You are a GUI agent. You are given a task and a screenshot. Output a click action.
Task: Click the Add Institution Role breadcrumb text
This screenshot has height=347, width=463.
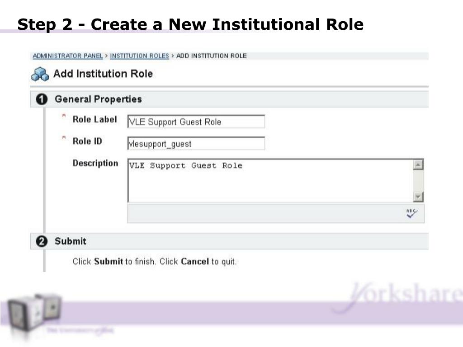212,56
